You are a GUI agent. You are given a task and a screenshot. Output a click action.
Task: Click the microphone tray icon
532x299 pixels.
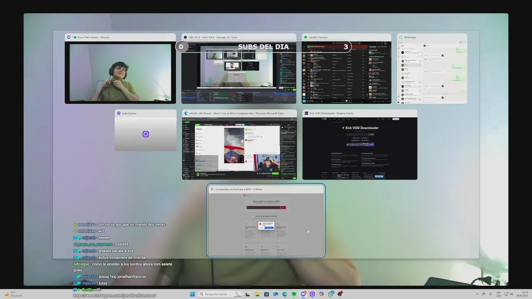[491, 294]
